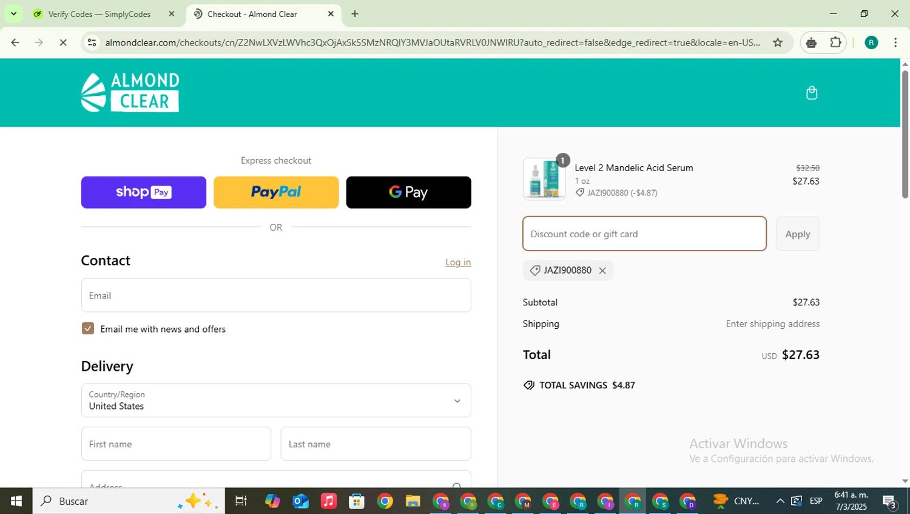Open Chrome profile M taskbar icon

[523, 501]
